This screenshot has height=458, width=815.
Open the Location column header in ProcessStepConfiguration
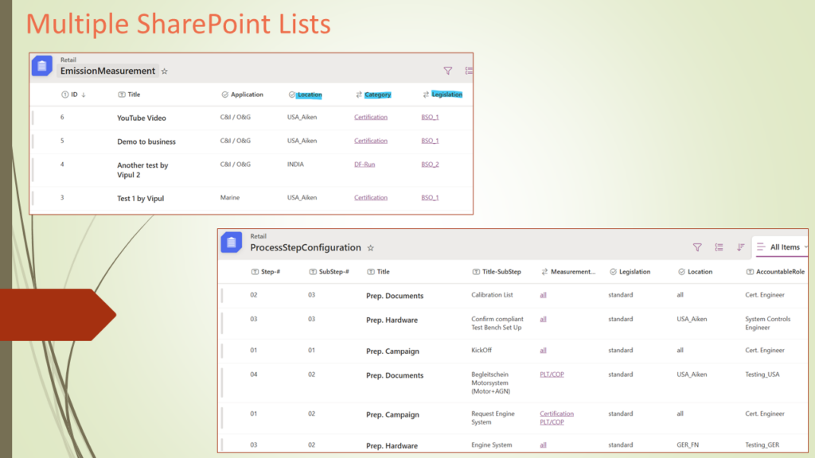[695, 272]
